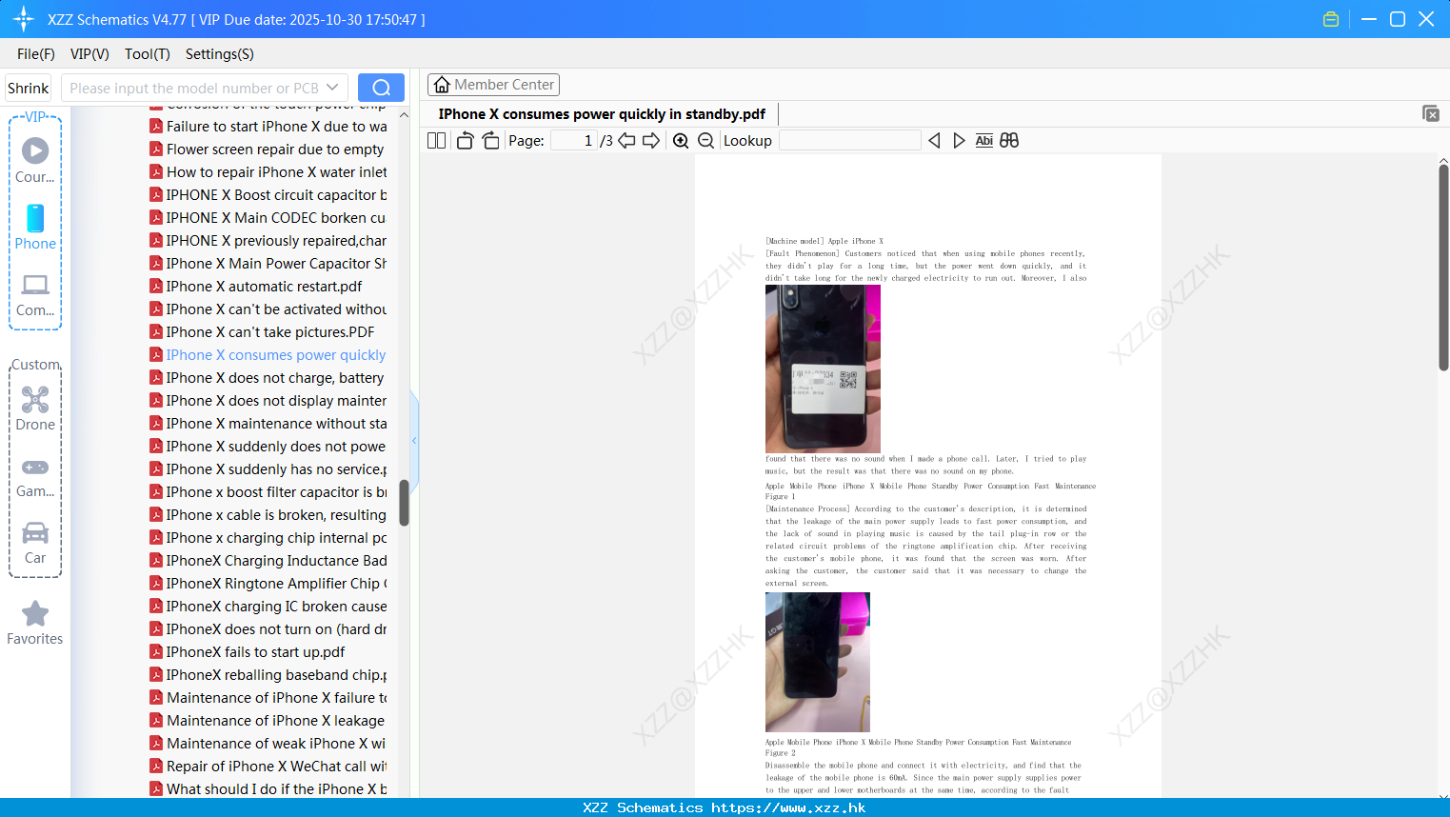The height and width of the screenshot is (817, 1450).
Task: Click the Lookup search field
Action: (x=849, y=140)
